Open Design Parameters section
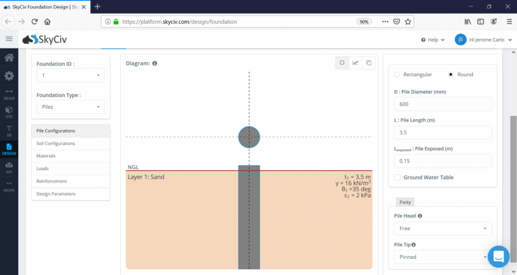This screenshot has width=517, height=275. coord(70,193)
